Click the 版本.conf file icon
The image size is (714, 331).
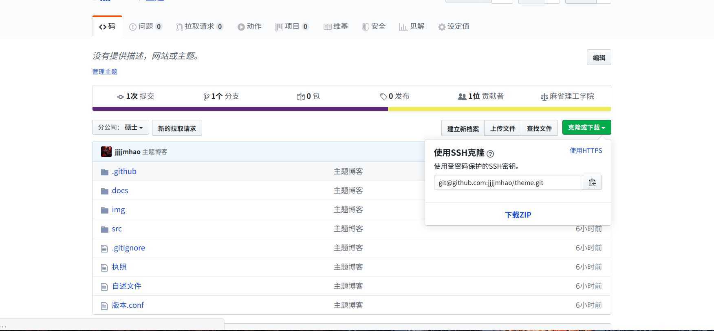tap(104, 306)
